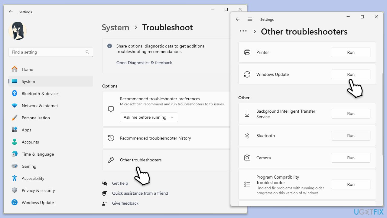The image size is (387, 218).
Task: Click the Camera icon
Action: 247,158
